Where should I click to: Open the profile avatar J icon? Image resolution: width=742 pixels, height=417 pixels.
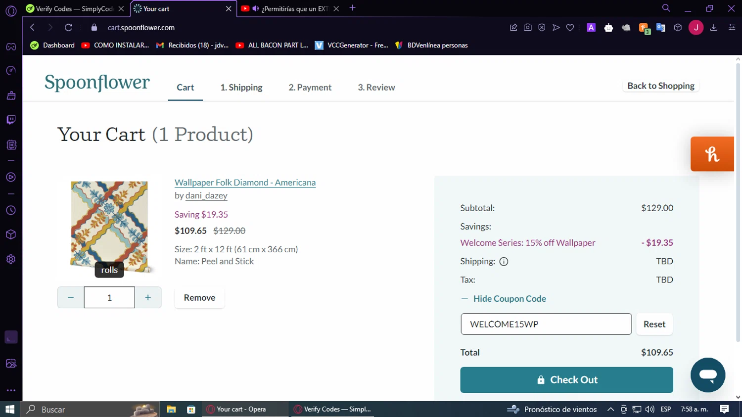pyautogui.click(x=696, y=28)
